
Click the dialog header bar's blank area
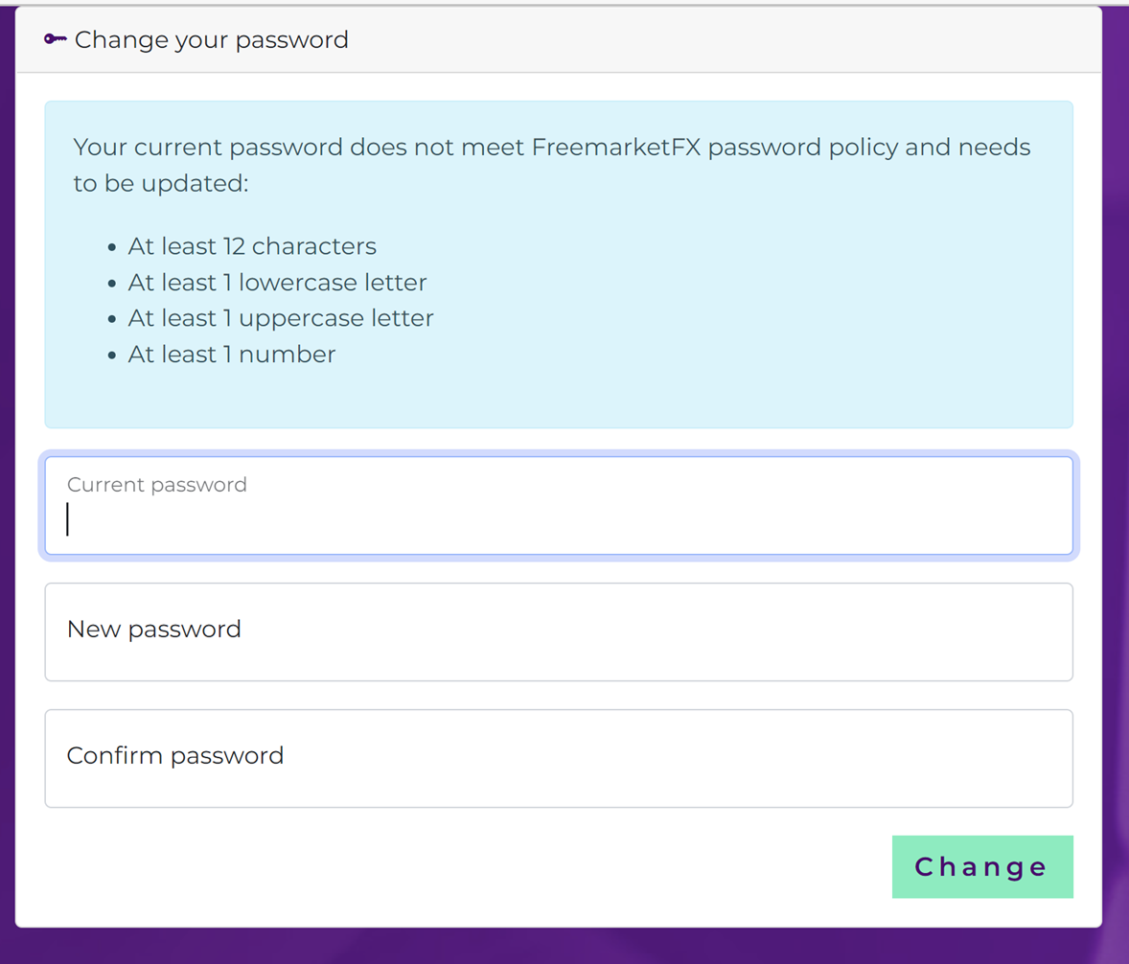[720, 39]
